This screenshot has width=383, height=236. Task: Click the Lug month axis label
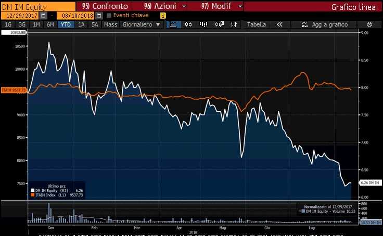click(x=312, y=228)
